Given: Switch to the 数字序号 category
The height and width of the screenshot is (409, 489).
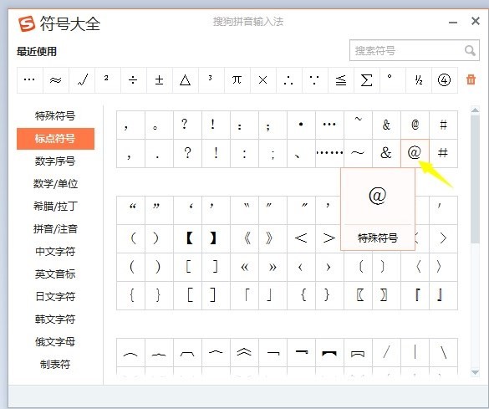Looking at the screenshot, I should point(55,161).
